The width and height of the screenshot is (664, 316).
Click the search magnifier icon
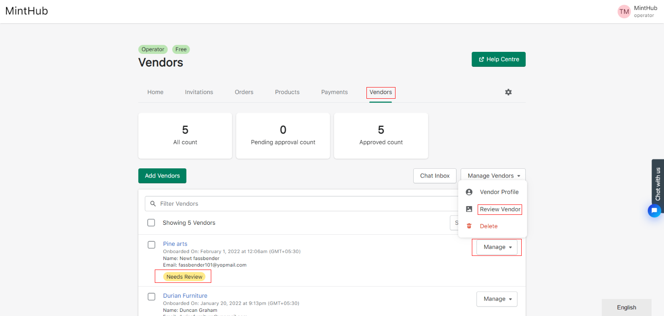153,204
